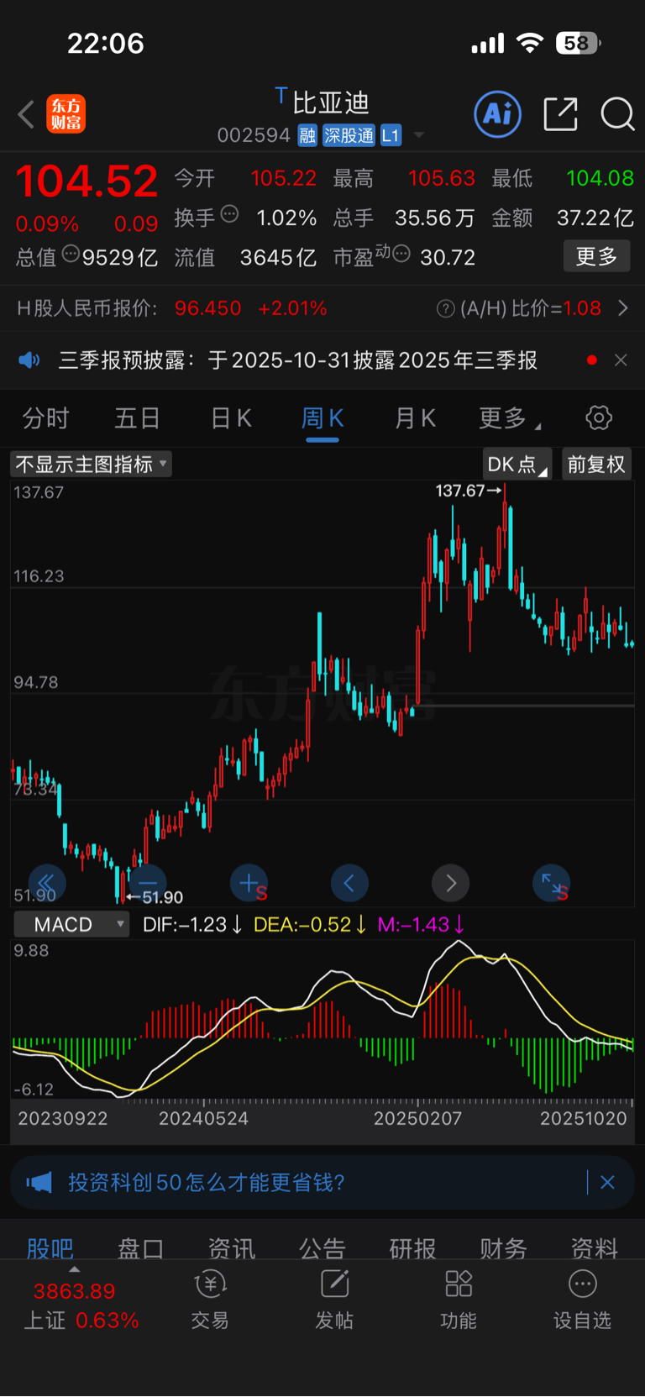Screen dimensions: 645x1397
Task: Open chart settings gear icon
Action: point(599,418)
